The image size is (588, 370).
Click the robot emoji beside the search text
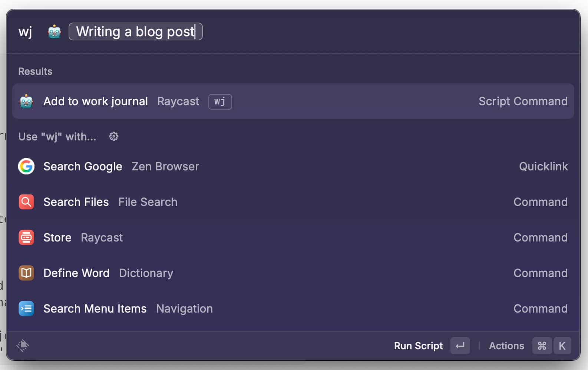pyautogui.click(x=54, y=32)
